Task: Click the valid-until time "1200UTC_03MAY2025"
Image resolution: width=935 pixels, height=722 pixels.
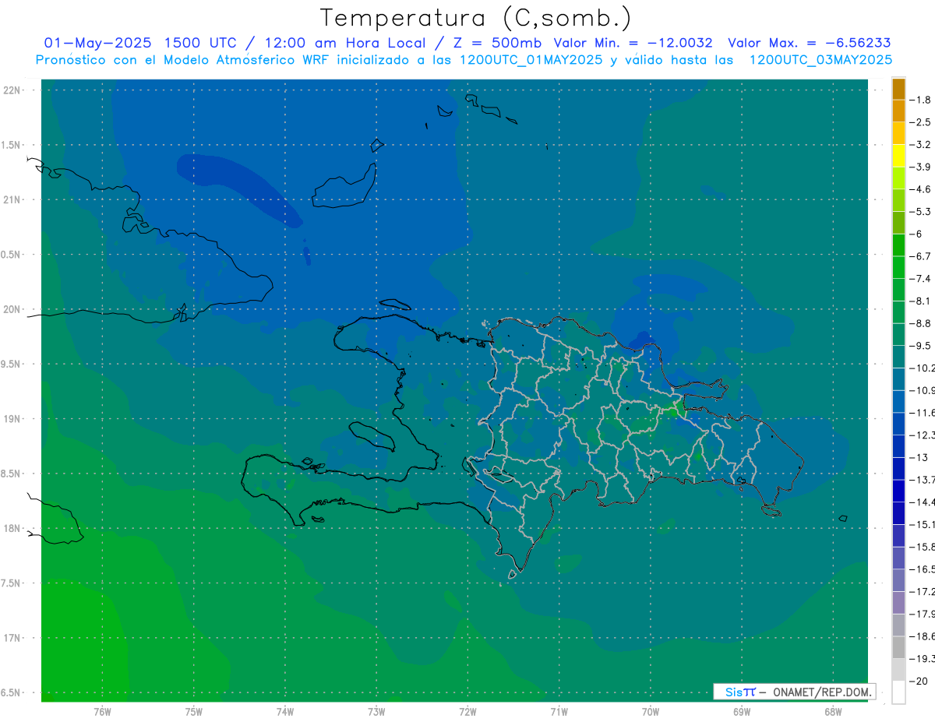Action: click(x=820, y=60)
